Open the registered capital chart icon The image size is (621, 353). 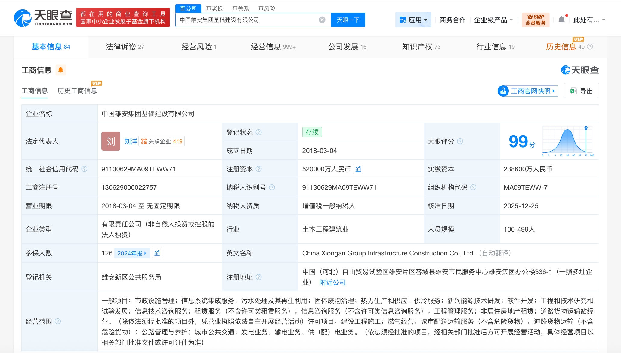tap(358, 169)
